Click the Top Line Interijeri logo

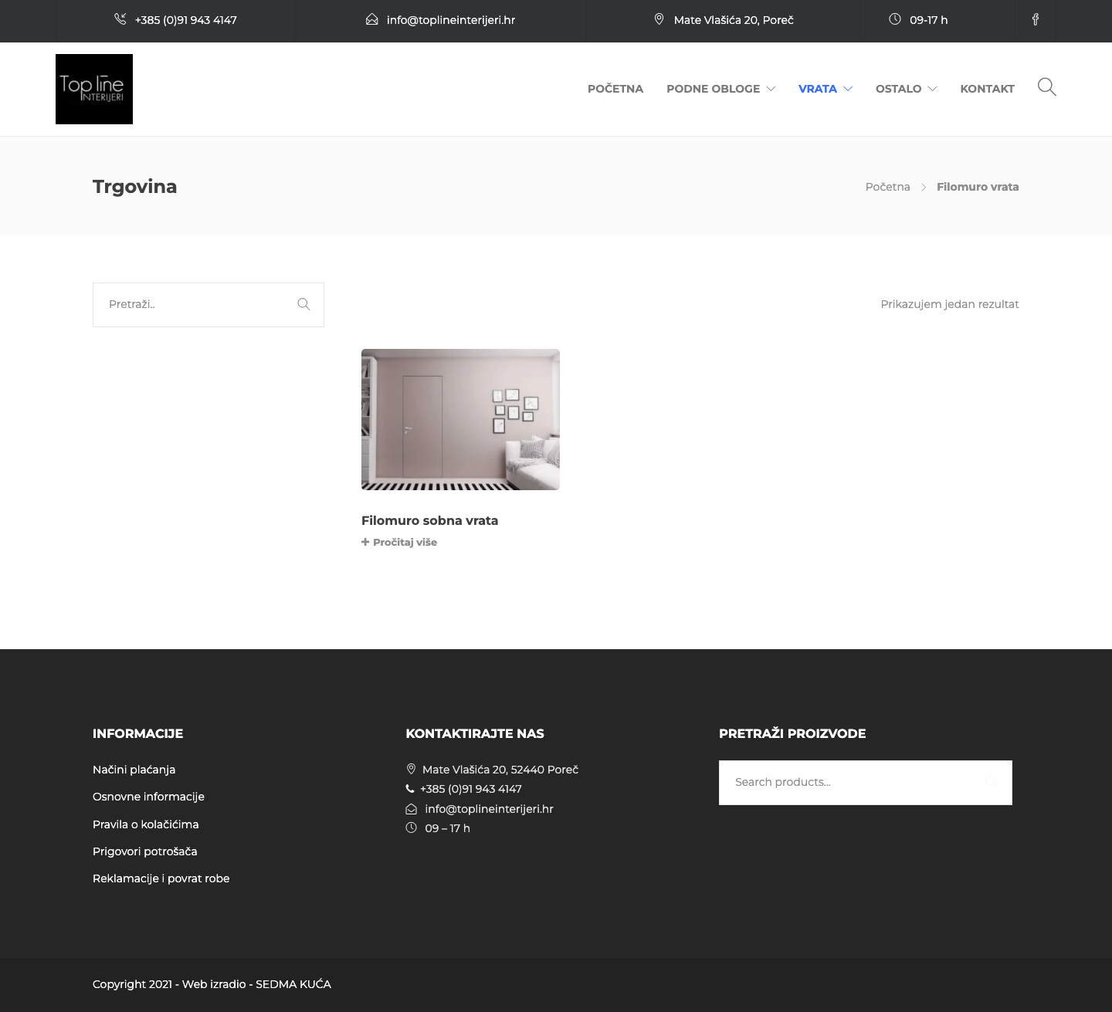(94, 89)
